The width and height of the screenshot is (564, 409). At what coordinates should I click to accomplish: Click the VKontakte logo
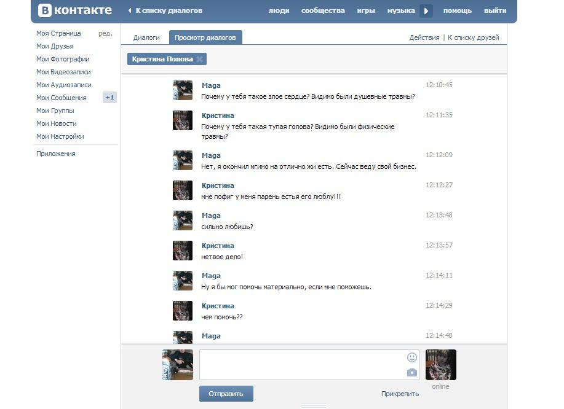[75, 10]
